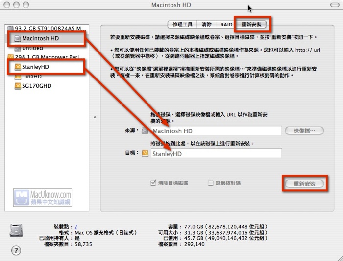Toggle the 清除目標磁碟 checkbox
The width and height of the screenshot is (343, 261).
[153, 183]
